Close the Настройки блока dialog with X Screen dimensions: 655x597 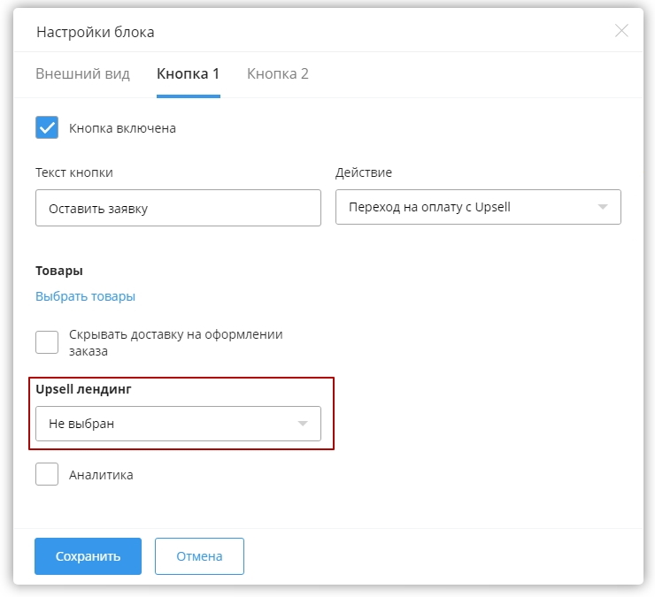(621, 31)
